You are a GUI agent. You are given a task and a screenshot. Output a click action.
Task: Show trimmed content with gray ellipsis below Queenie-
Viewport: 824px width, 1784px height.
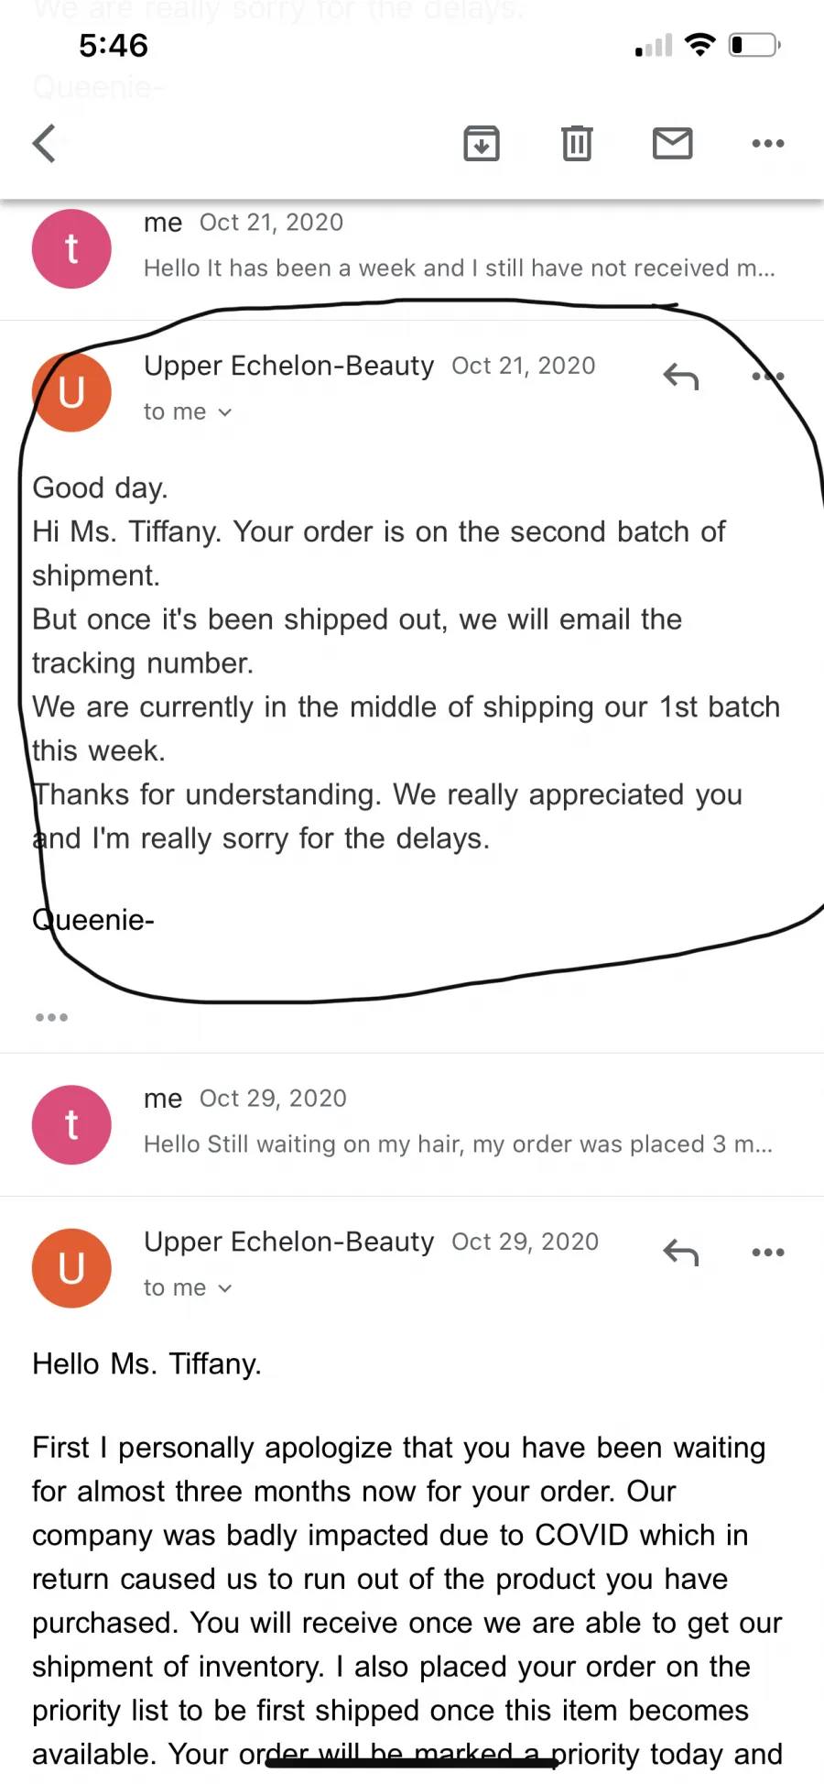pyautogui.click(x=51, y=1017)
